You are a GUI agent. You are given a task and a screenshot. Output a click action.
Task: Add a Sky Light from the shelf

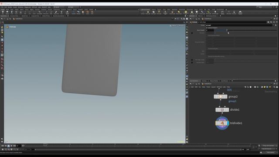pos(192,12)
